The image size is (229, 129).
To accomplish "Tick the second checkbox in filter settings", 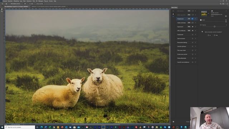I will click(201, 25).
